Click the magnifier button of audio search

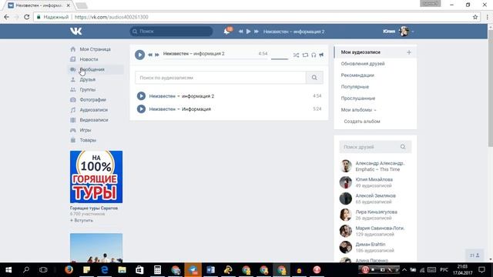click(314, 78)
